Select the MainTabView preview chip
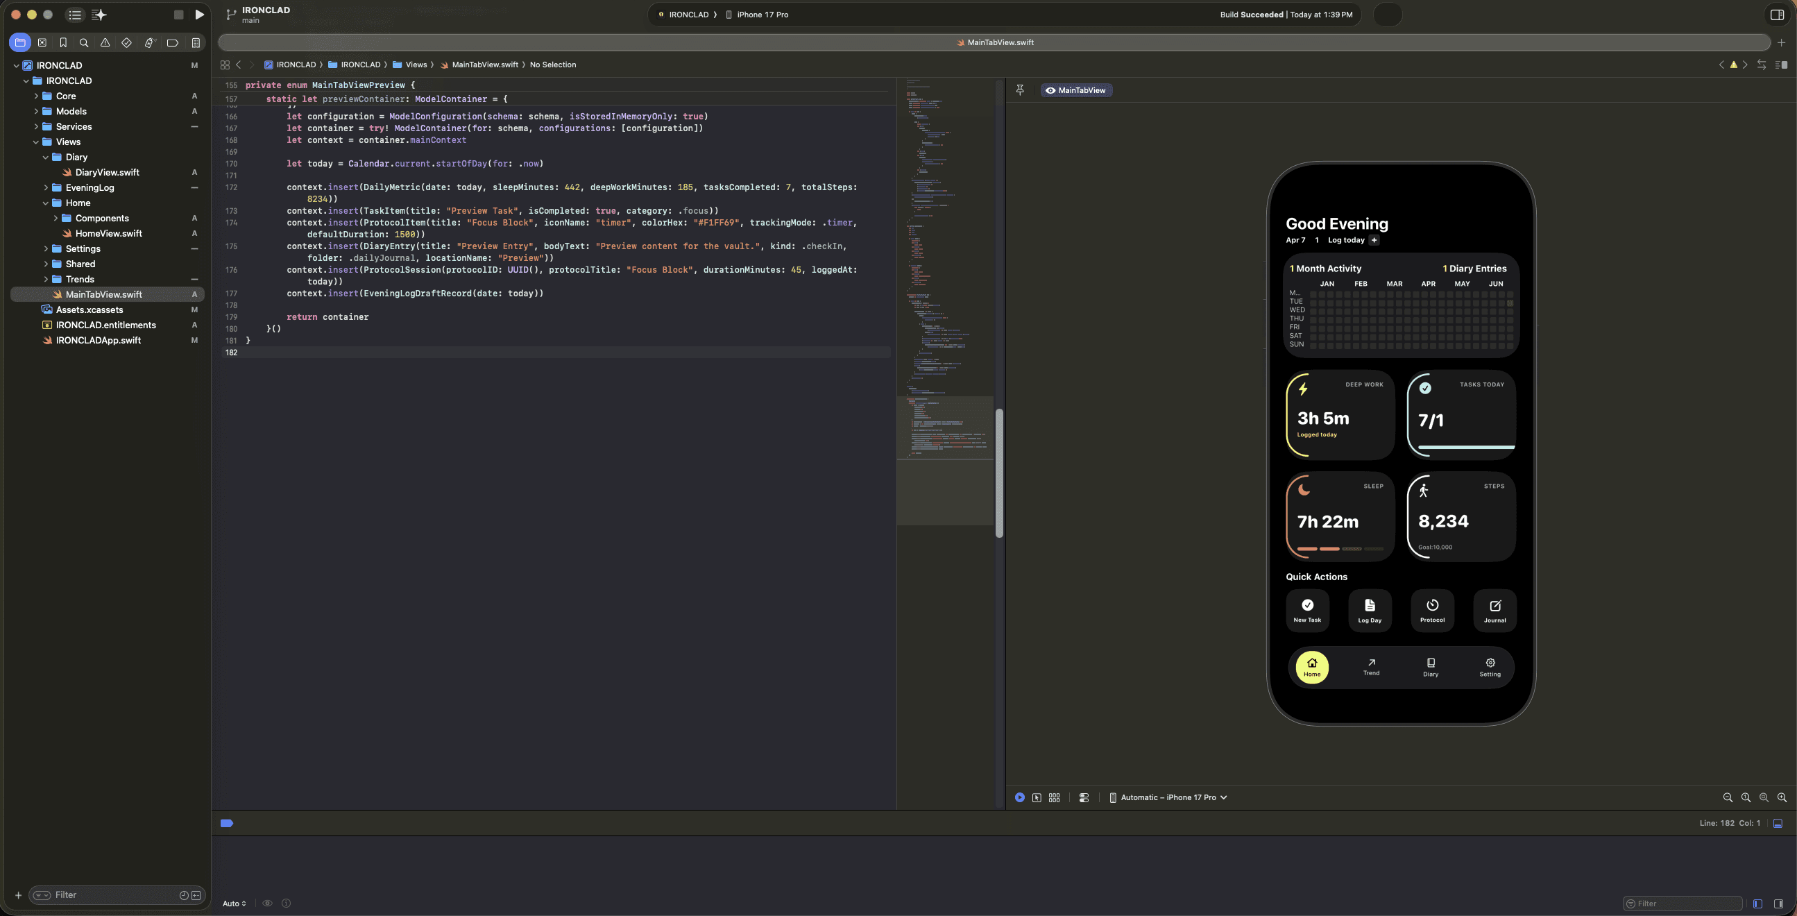The image size is (1797, 916). [1075, 90]
